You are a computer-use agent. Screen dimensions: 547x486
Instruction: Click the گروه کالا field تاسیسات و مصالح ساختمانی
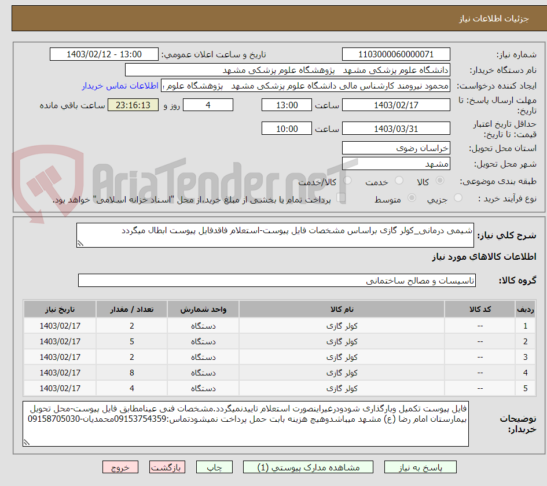pos(277,281)
